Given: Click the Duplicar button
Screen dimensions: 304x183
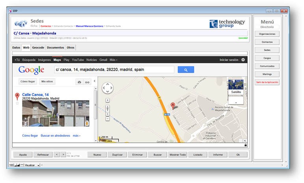Looking at the screenshot, I should 117,155.
